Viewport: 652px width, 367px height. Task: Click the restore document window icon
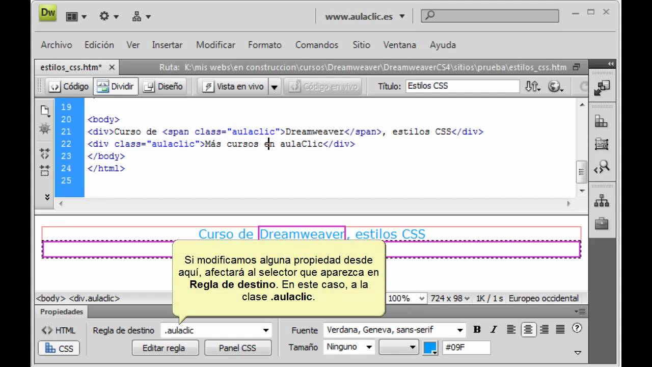pyautogui.click(x=576, y=67)
